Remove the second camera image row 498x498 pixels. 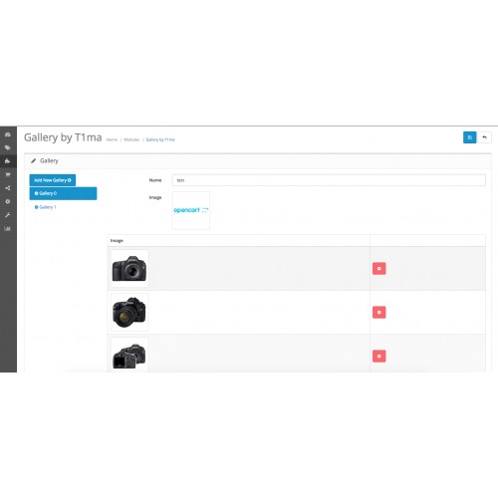(379, 313)
